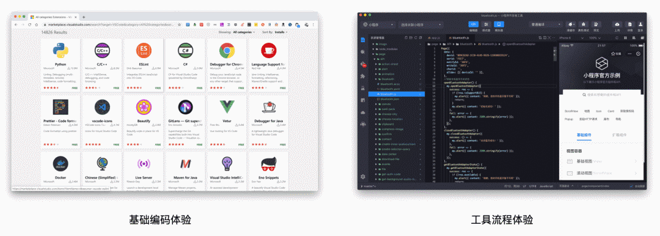Click the upload cloud icon in IDE toolbar
Screen dimensions: 660x236
coord(617,24)
